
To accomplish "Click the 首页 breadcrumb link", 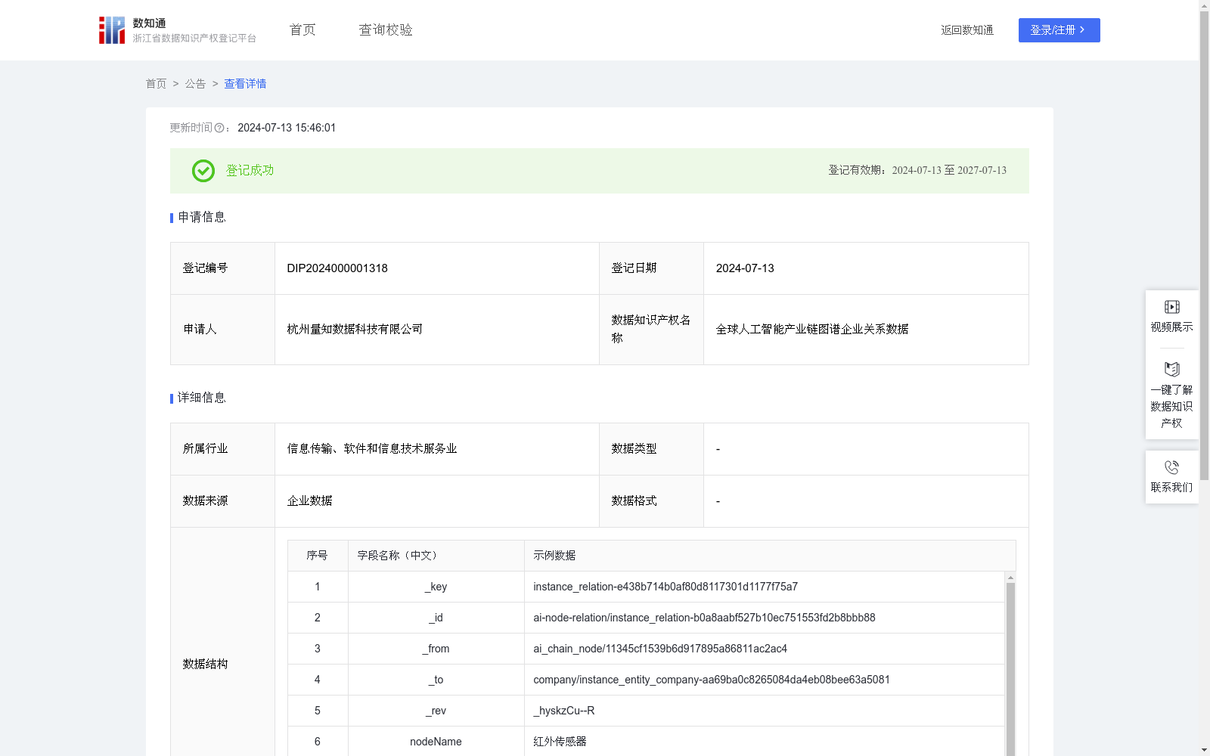I will [x=156, y=84].
